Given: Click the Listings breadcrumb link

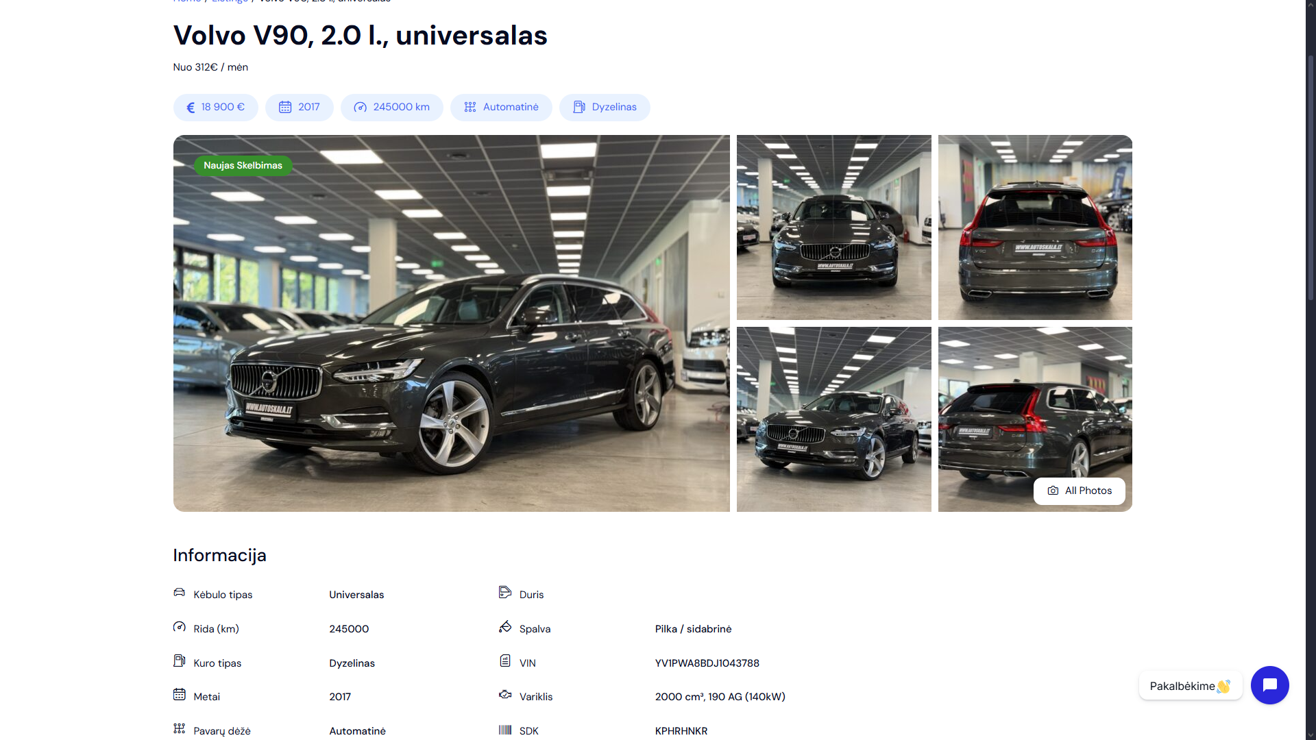Looking at the screenshot, I should (x=230, y=1).
